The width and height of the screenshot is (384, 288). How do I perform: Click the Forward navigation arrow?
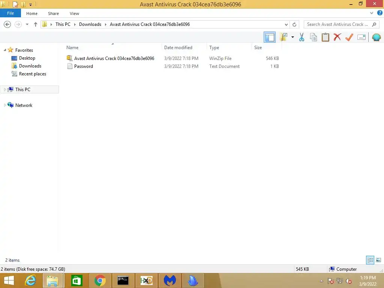tap(18, 24)
